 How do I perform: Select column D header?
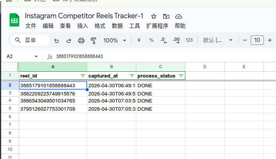pyautogui.click(x=205, y=67)
